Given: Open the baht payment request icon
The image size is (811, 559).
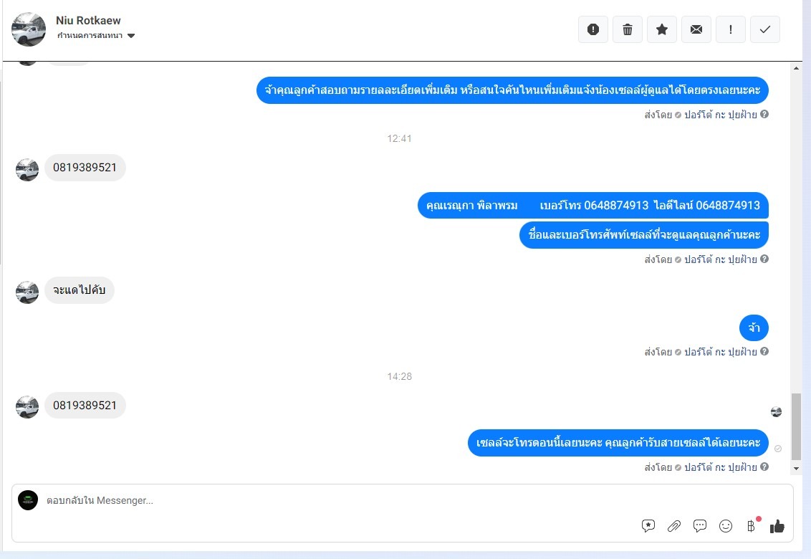Looking at the screenshot, I should coord(751,526).
